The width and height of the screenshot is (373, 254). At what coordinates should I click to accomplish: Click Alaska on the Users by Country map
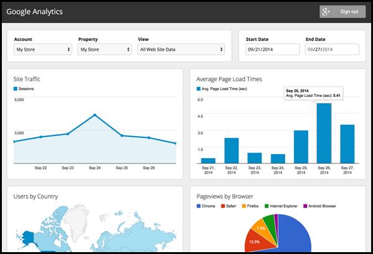coord(28,238)
